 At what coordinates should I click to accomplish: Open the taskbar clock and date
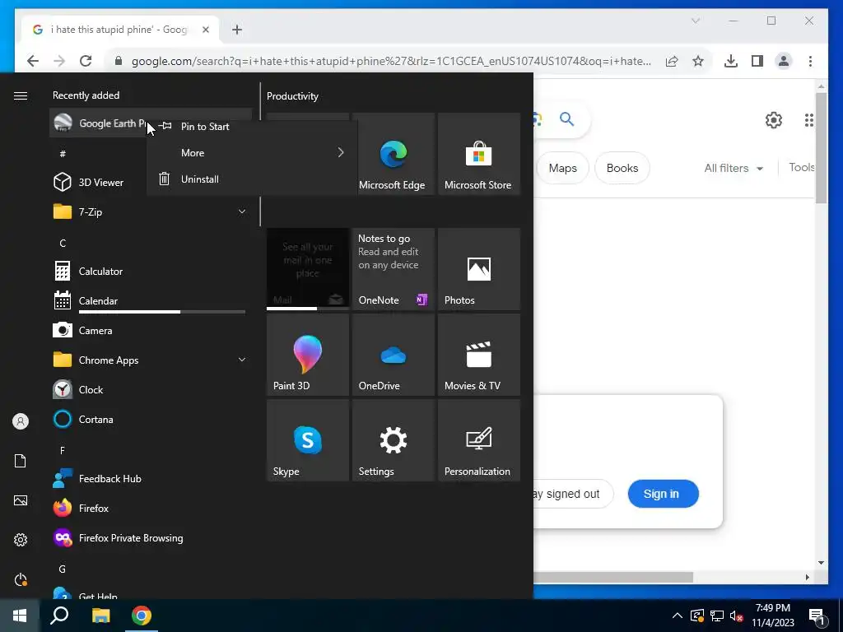772,616
